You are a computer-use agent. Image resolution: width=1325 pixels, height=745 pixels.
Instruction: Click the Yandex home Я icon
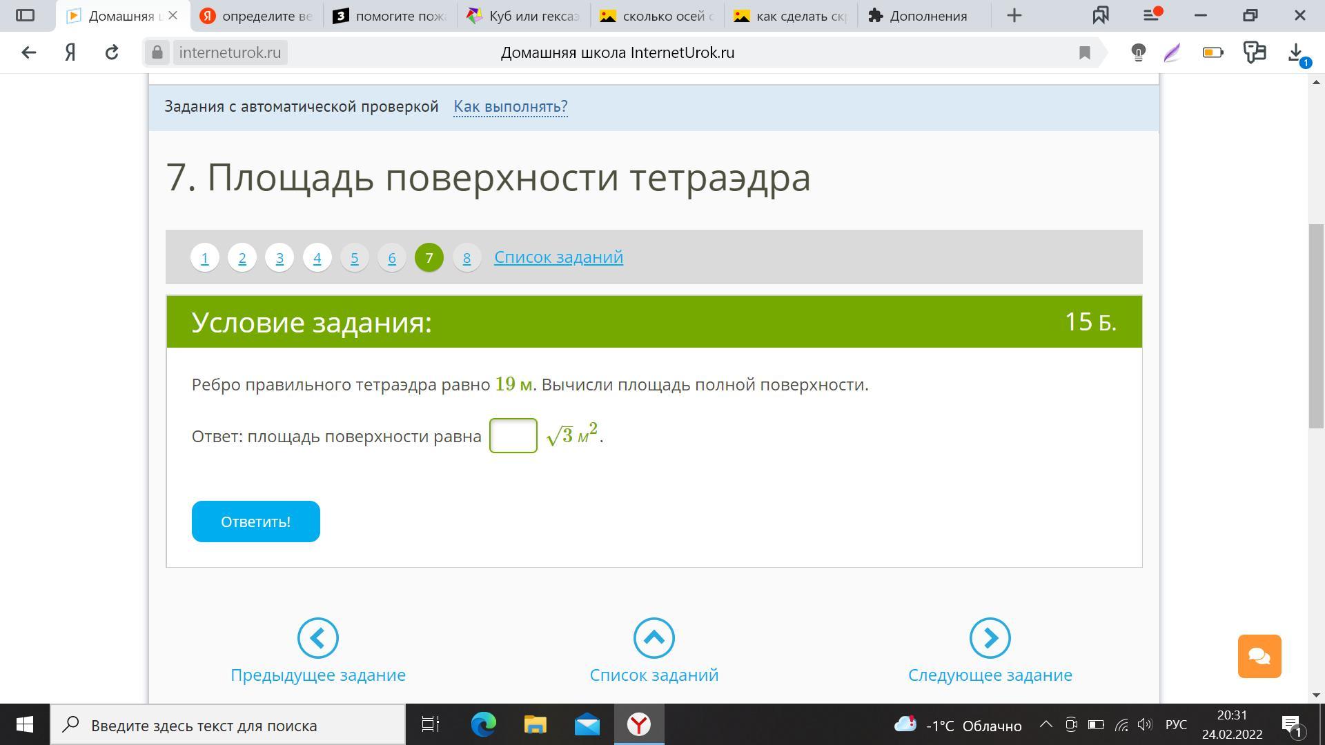pos(70,52)
